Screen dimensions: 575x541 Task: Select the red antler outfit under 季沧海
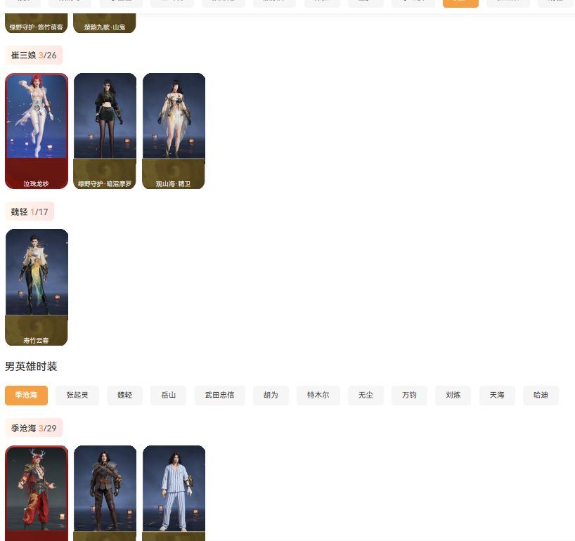click(37, 492)
